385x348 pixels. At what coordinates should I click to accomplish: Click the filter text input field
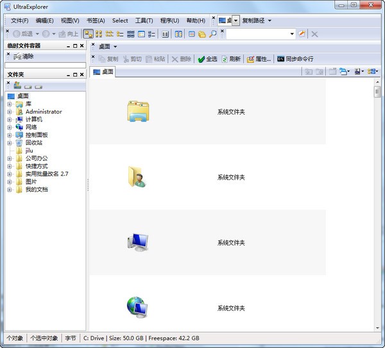tap(257, 34)
